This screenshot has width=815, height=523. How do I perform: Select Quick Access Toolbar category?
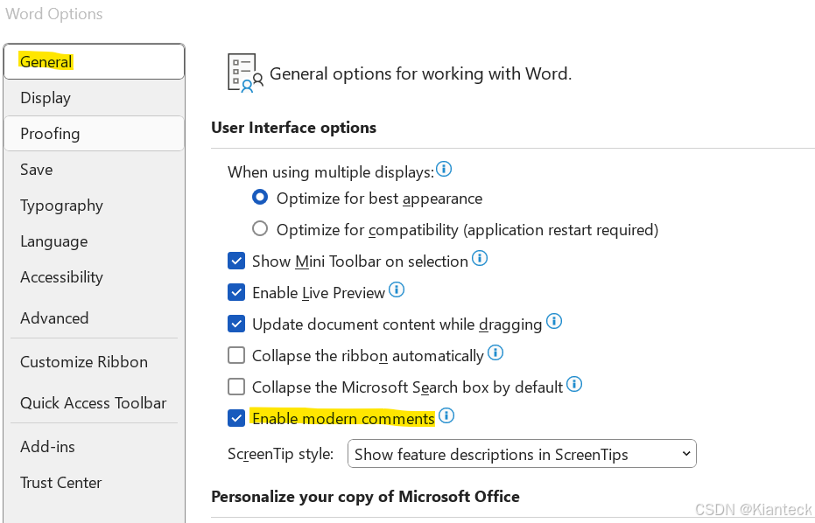pyautogui.click(x=94, y=403)
